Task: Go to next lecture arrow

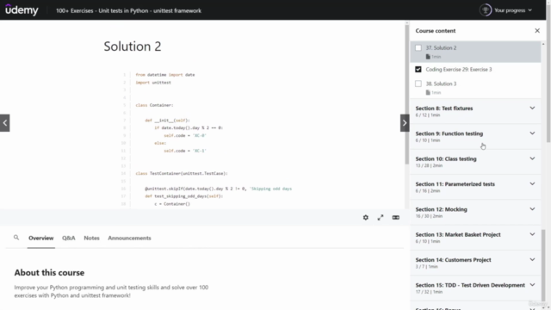Action: coord(405,123)
